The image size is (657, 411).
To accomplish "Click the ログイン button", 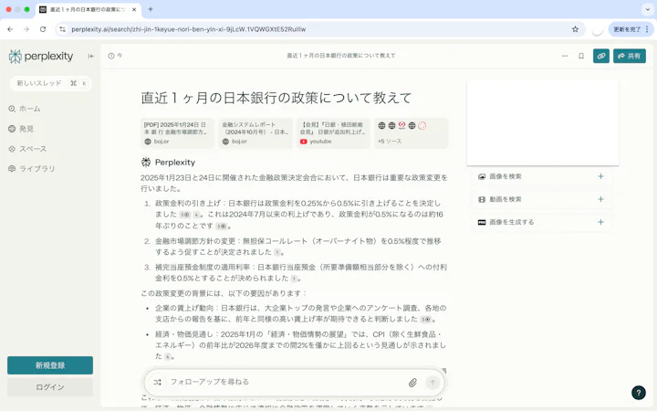I will pyautogui.click(x=50, y=387).
